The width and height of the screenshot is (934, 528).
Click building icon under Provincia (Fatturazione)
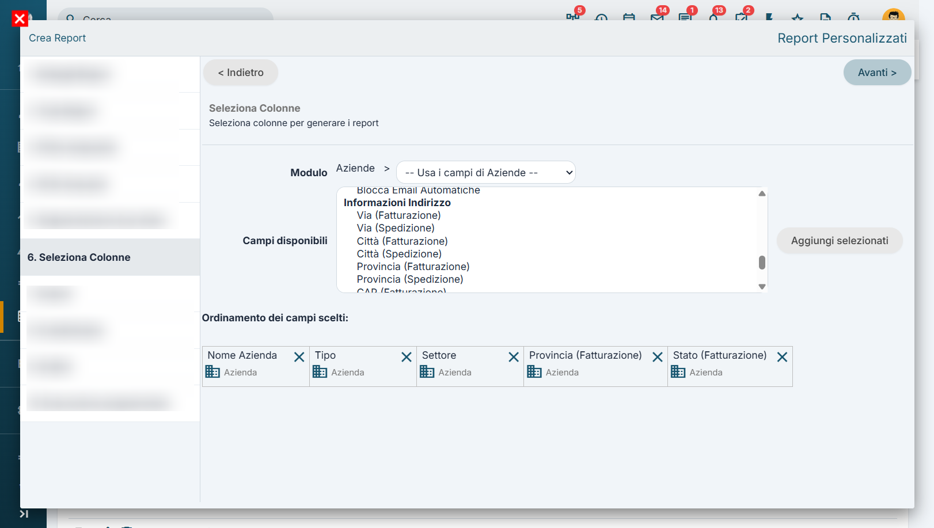[x=534, y=372]
